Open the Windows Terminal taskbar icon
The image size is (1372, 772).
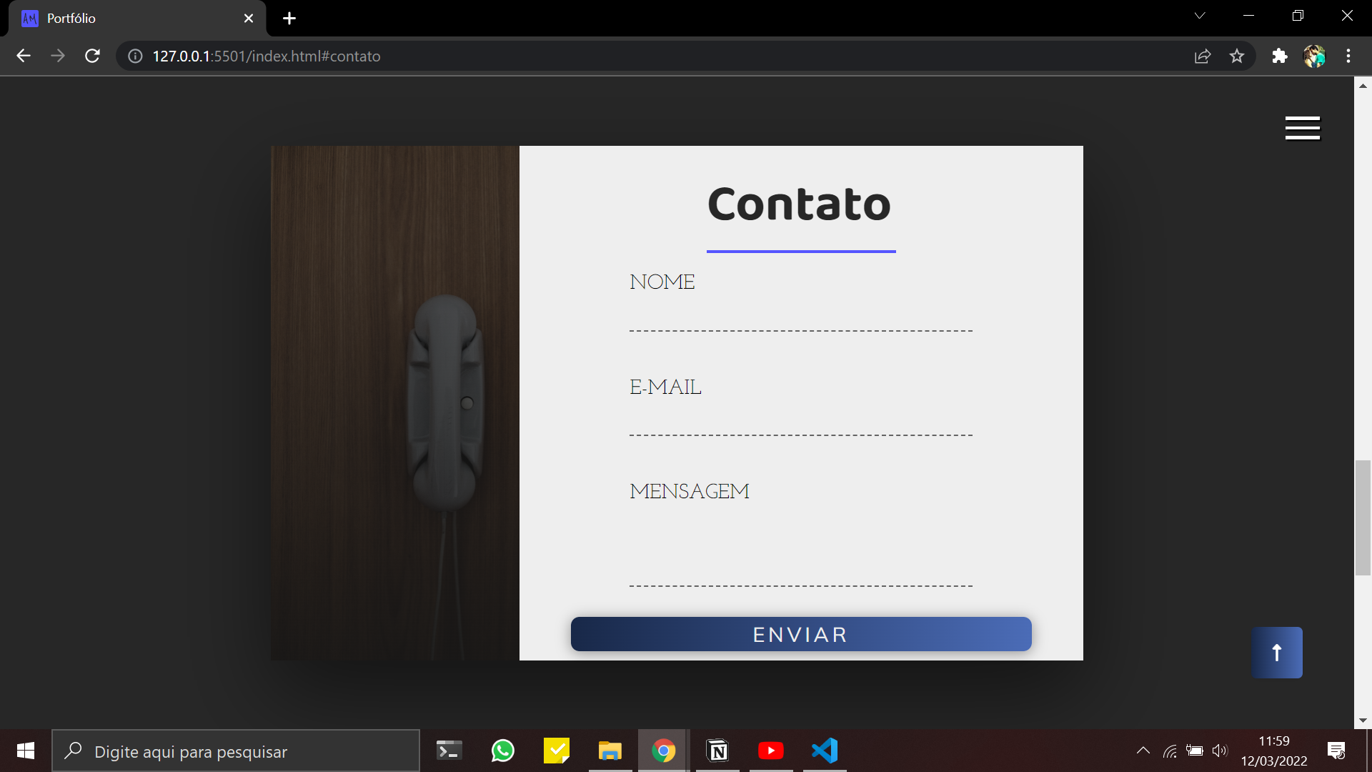[x=449, y=751]
